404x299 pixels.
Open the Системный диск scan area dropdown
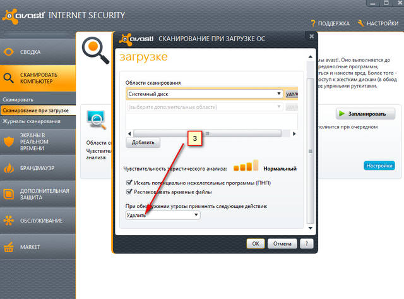tap(205, 94)
